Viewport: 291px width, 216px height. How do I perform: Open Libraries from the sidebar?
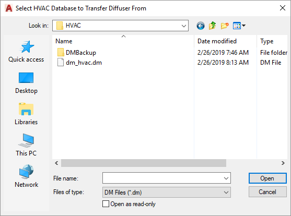click(26, 114)
